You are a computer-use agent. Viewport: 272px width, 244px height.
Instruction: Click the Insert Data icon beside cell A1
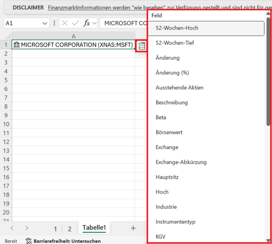pyautogui.click(x=141, y=45)
